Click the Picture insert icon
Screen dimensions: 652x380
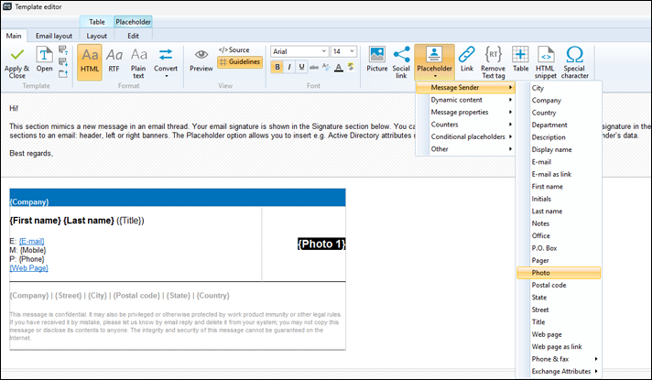pos(376,57)
